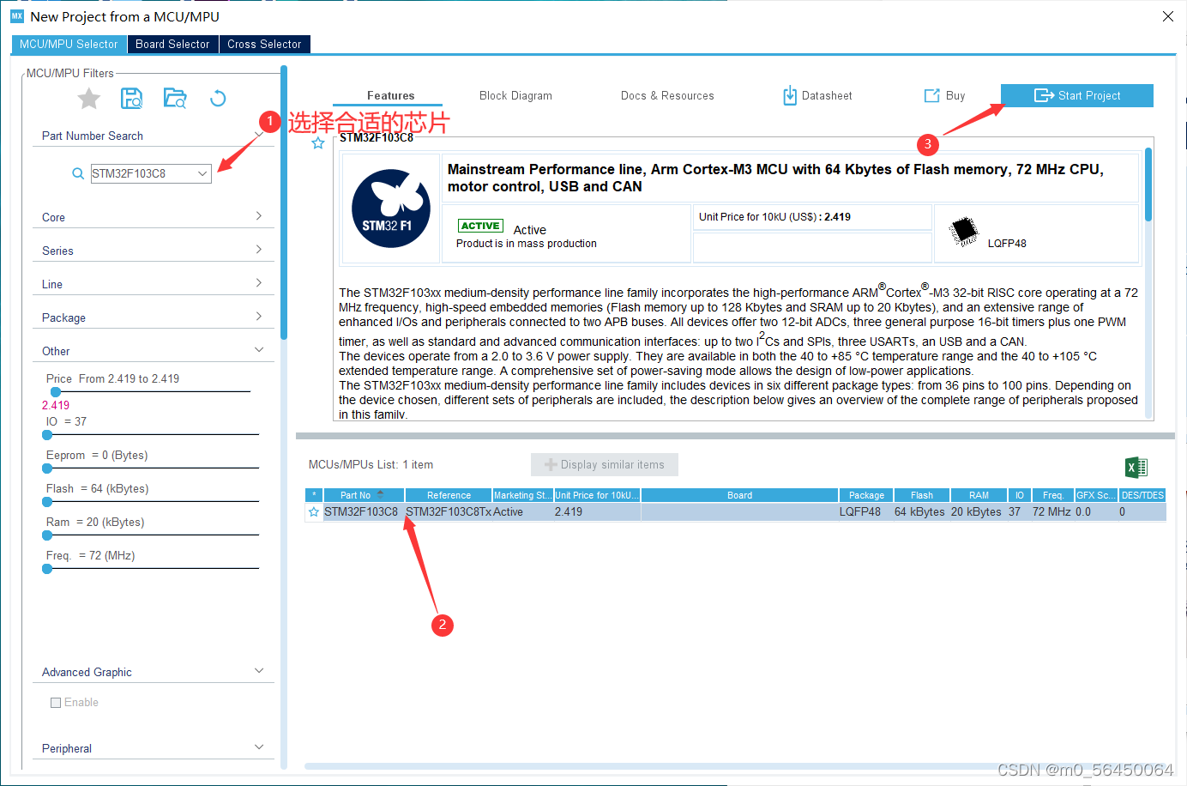Select the Features tab
The height and width of the screenshot is (786, 1187).
point(390,96)
